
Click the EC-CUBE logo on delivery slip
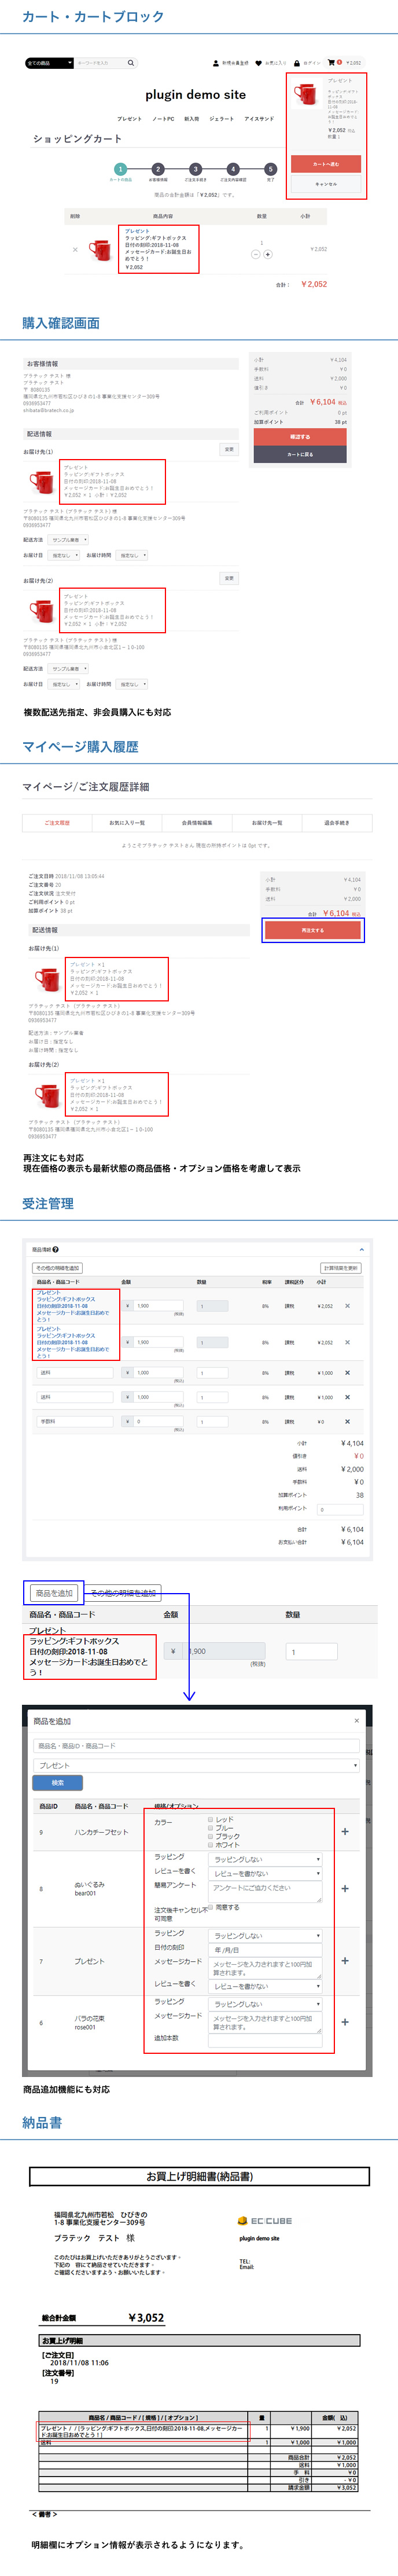tap(265, 2220)
